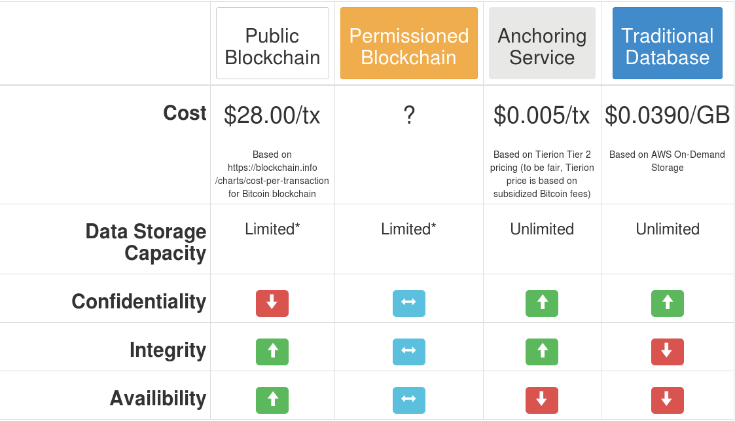Click blue sideways arrow for Permissioned Blockchain Integrity
The image size is (735, 421).
409,352
